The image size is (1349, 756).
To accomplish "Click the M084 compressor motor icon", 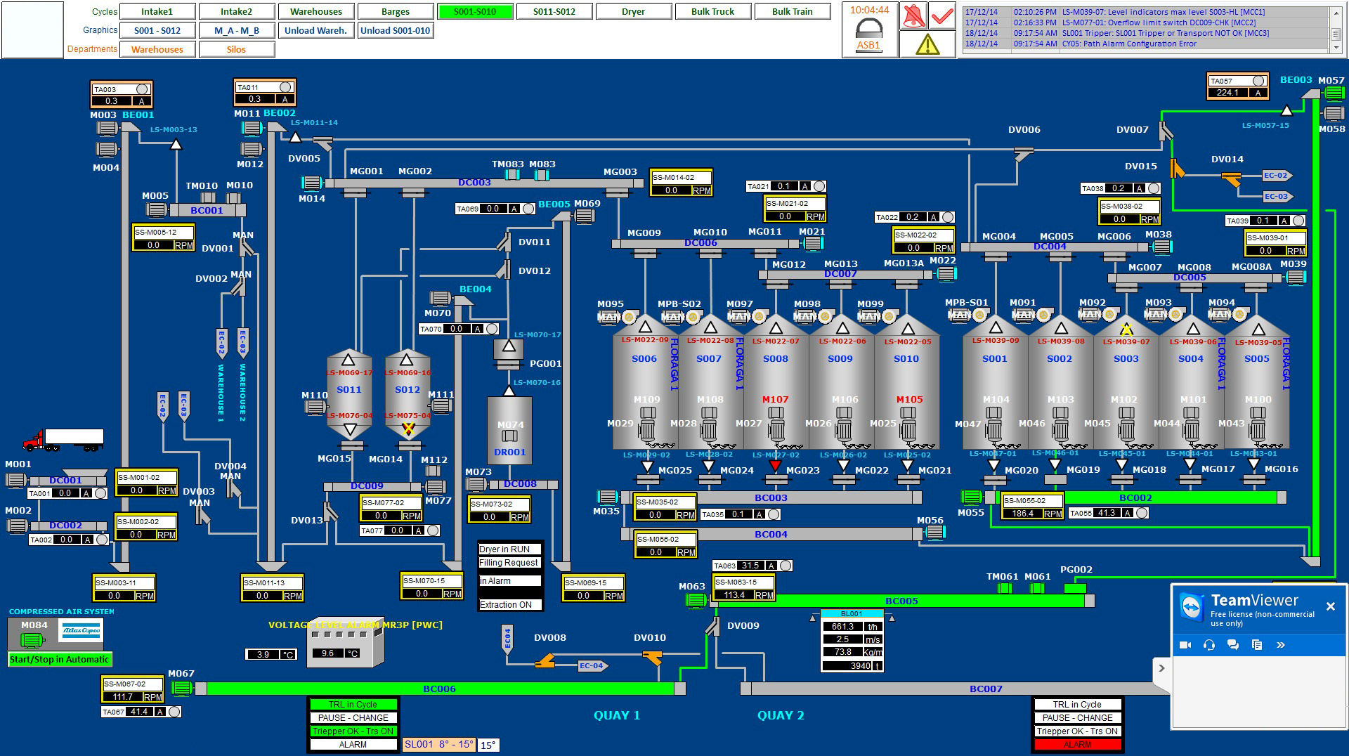I will [32, 640].
